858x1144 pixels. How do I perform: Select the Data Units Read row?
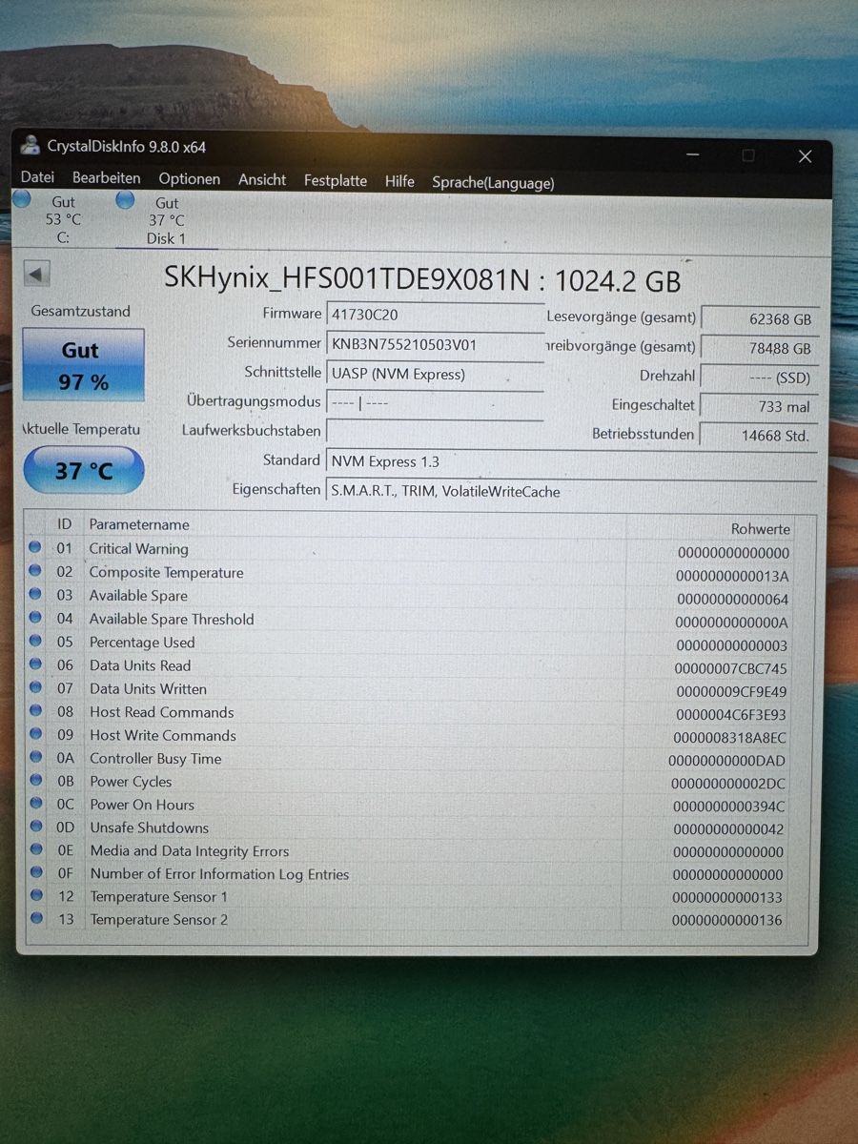(x=410, y=667)
